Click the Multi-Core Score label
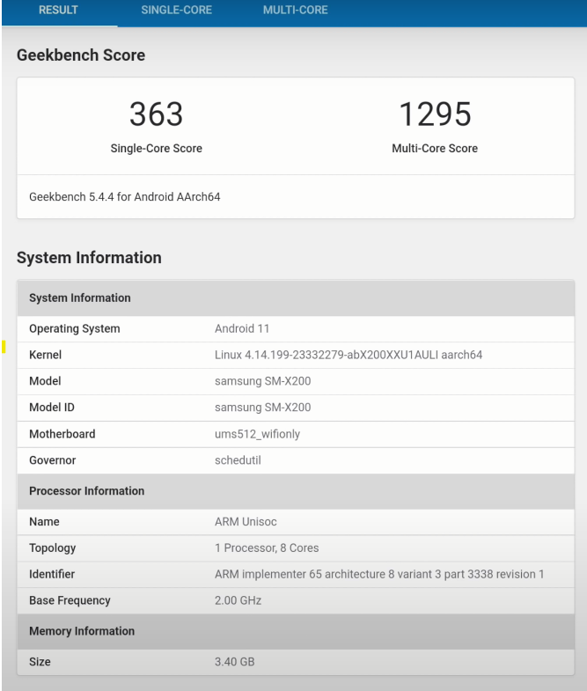The image size is (587, 691). click(x=435, y=149)
